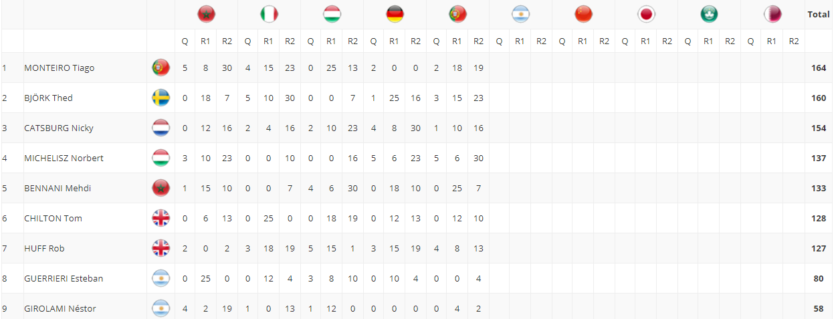Click the Total column header
The height and width of the screenshot is (319, 834).
(x=819, y=14)
